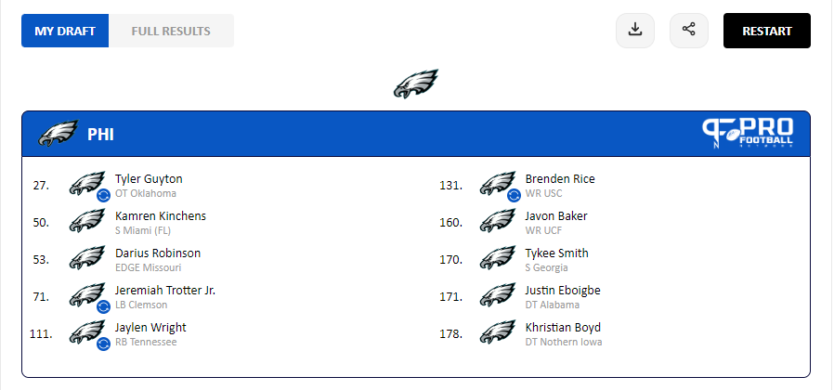The width and height of the screenshot is (834, 390).
Task: Click the Eagles logo in PHI header
Action: [x=57, y=135]
